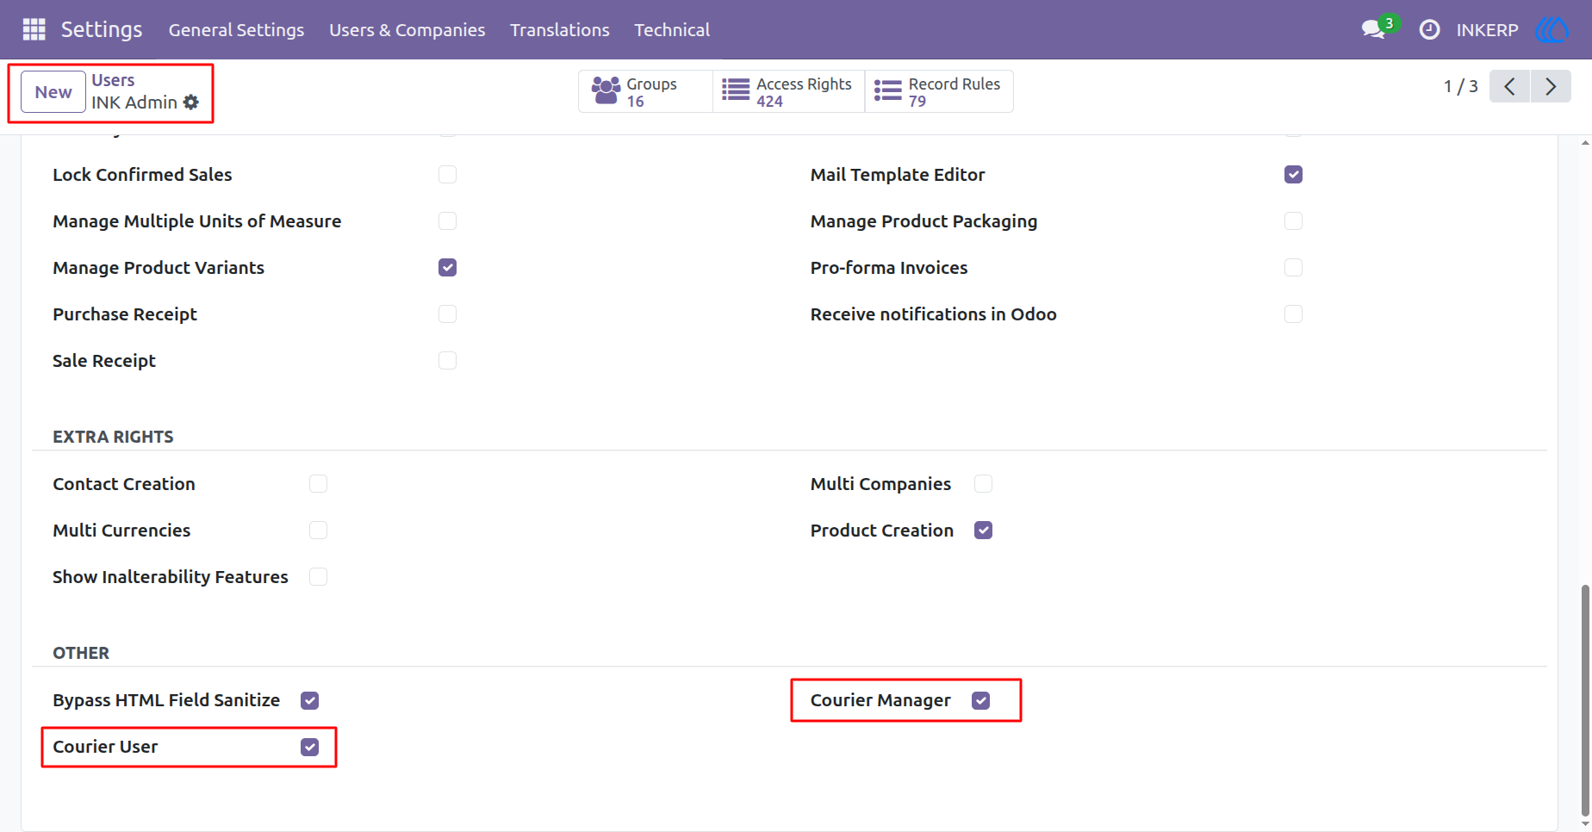Open the apps grid home menu

coord(34,29)
